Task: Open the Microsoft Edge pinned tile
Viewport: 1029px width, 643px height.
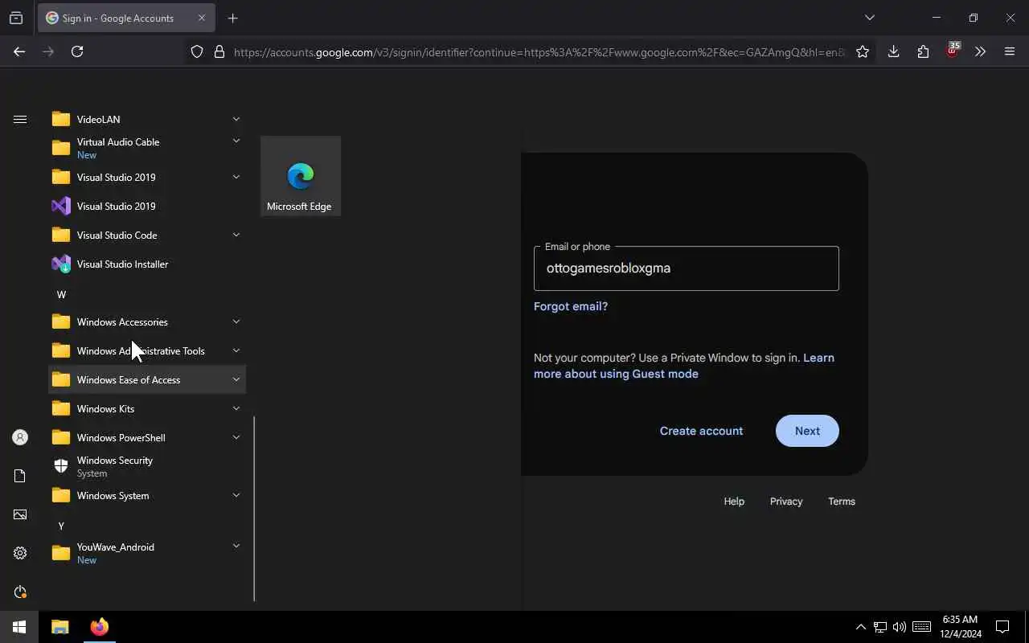Action: [x=301, y=176]
